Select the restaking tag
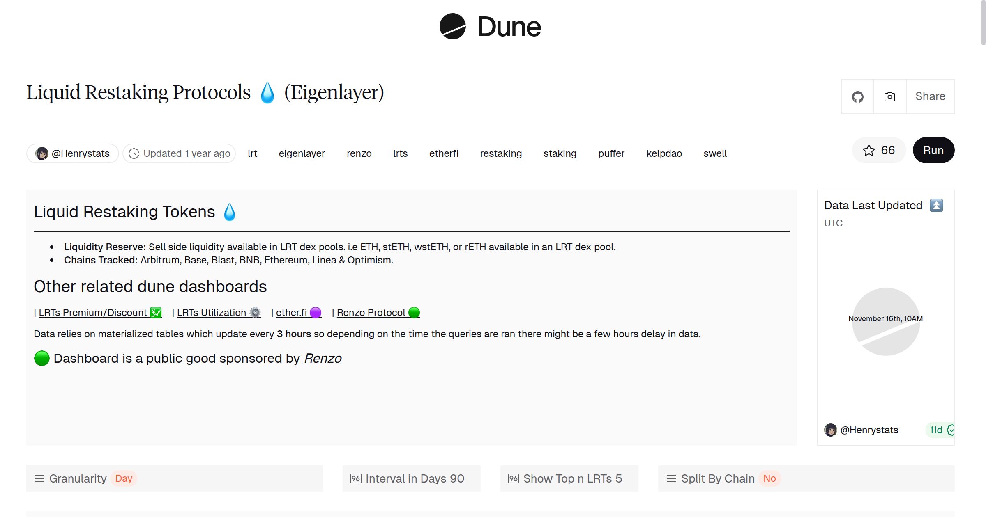The height and width of the screenshot is (517, 986). 501,153
